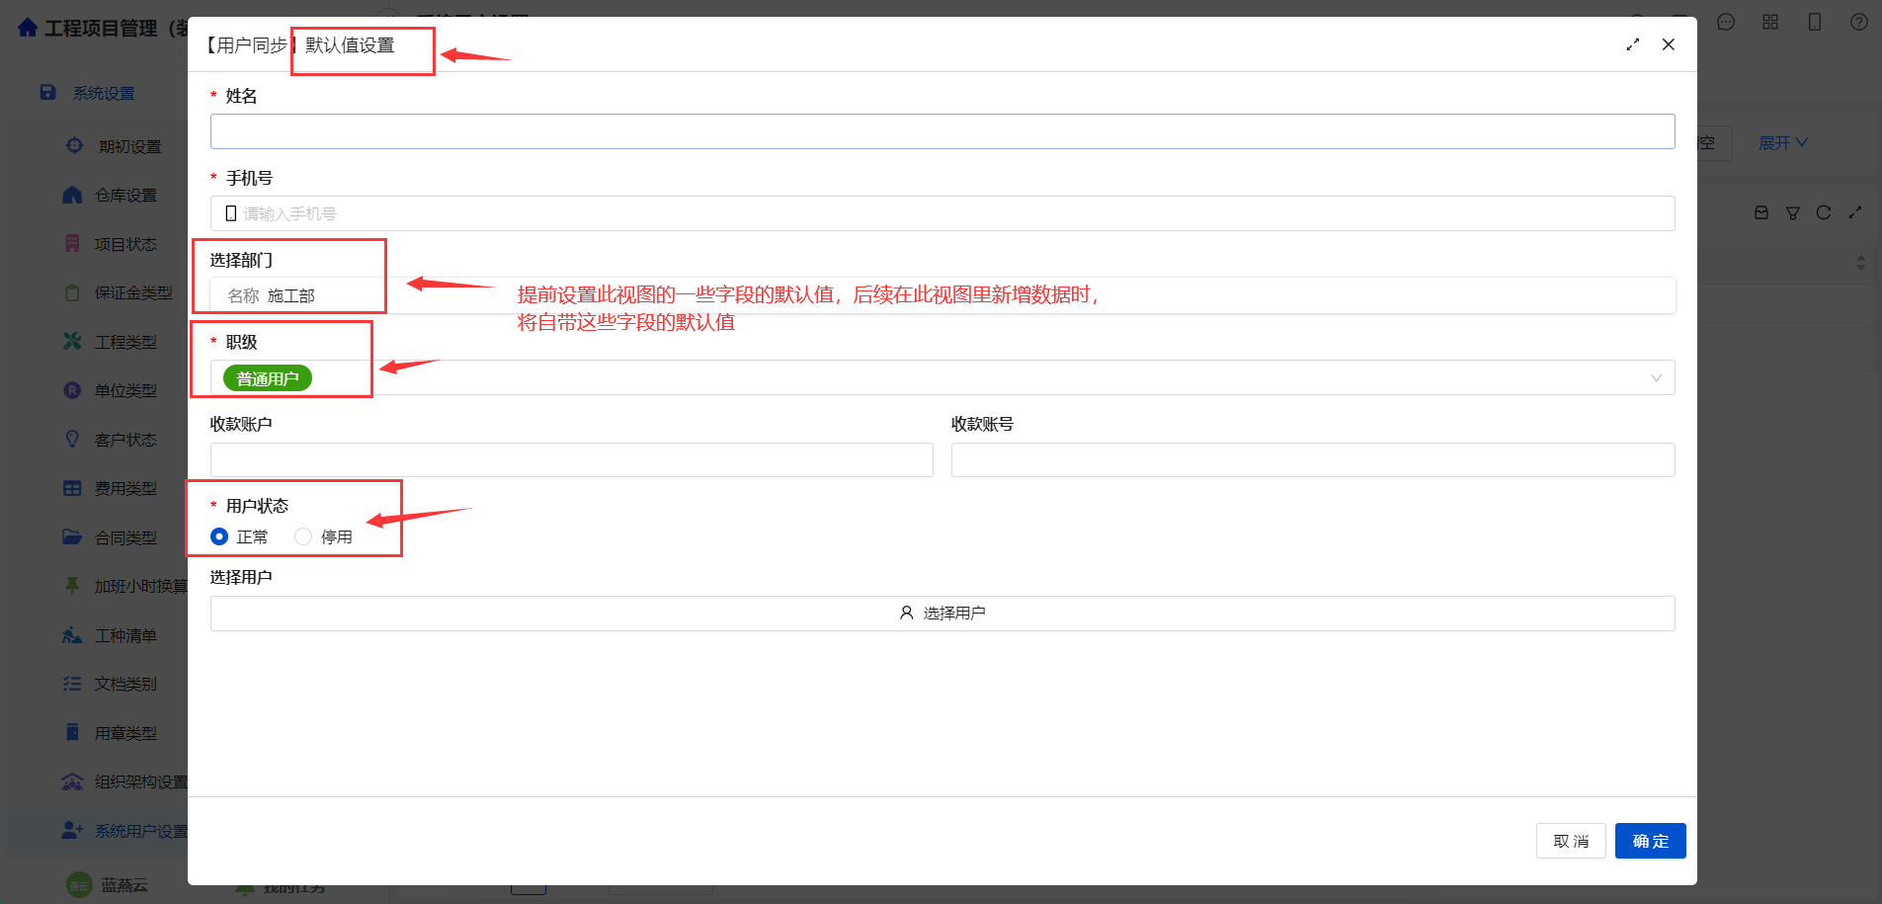Viewport: 1882px width, 904px height.
Task: Click the 单位类型 sidebar icon
Action: tap(72, 390)
